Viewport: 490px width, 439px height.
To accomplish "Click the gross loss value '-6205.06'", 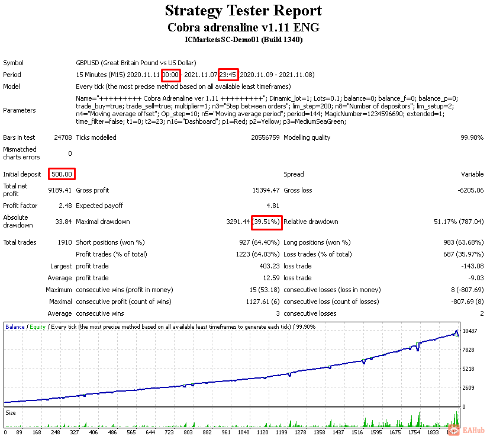I will click(470, 190).
